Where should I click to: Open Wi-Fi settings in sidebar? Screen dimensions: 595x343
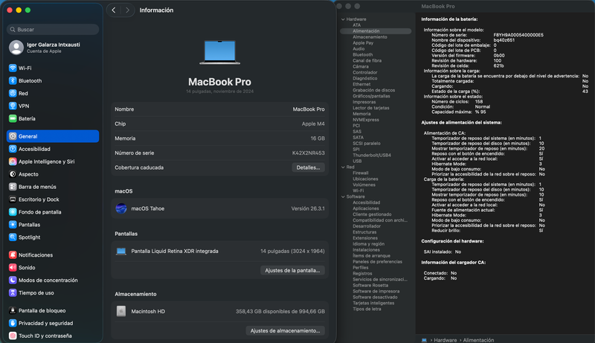point(52,68)
